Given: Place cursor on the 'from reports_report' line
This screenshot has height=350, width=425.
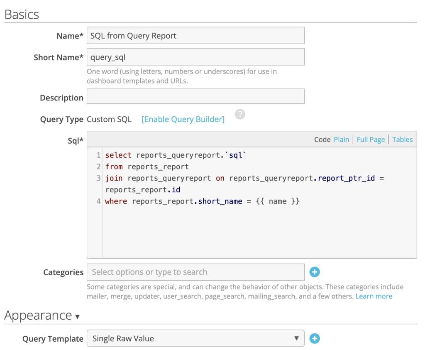Looking at the screenshot, I should (x=147, y=167).
